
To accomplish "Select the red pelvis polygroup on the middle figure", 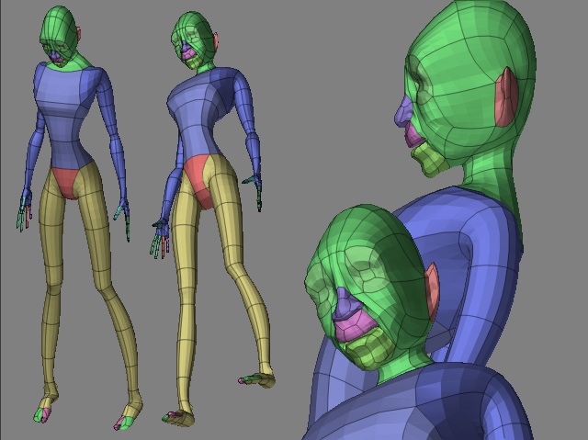I will [x=199, y=179].
